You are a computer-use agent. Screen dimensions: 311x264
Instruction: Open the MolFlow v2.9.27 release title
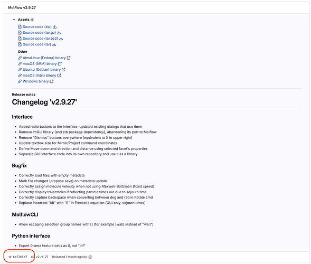(x=22, y=7)
